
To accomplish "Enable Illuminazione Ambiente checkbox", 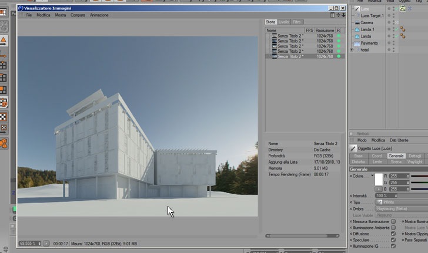I will [x=393, y=227].
